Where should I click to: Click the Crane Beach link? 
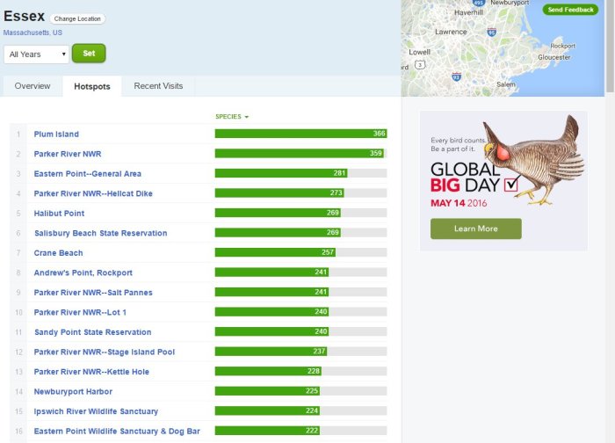[58, 253]
